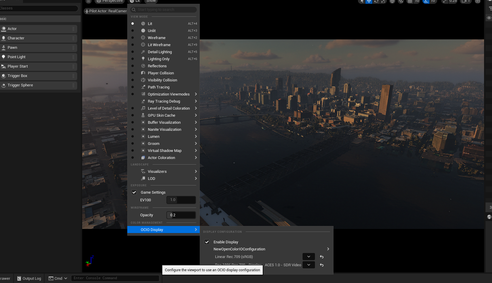Select the Pawn class entry
The height and width of the screenshot is (283, 492).
coord(39,48)
